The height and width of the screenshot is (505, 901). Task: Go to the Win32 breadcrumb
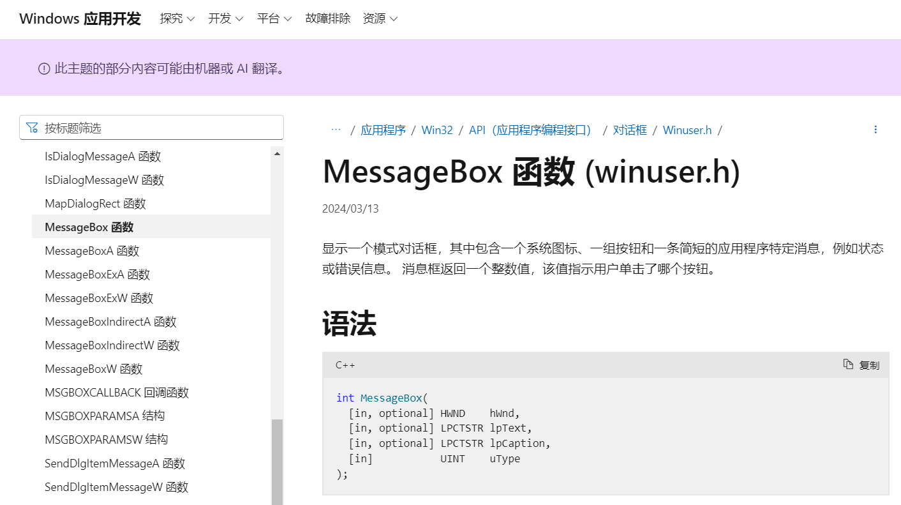(437, 130)
